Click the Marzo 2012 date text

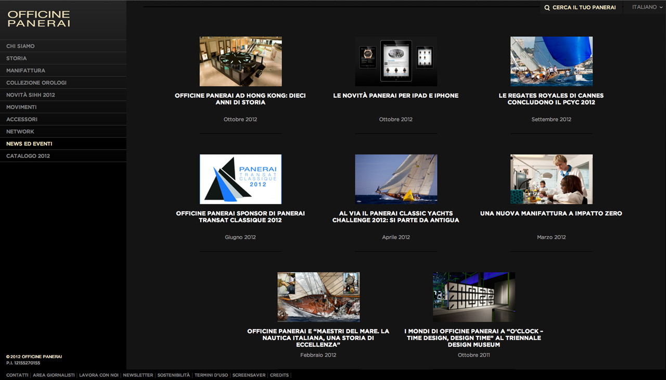(552, 238)
